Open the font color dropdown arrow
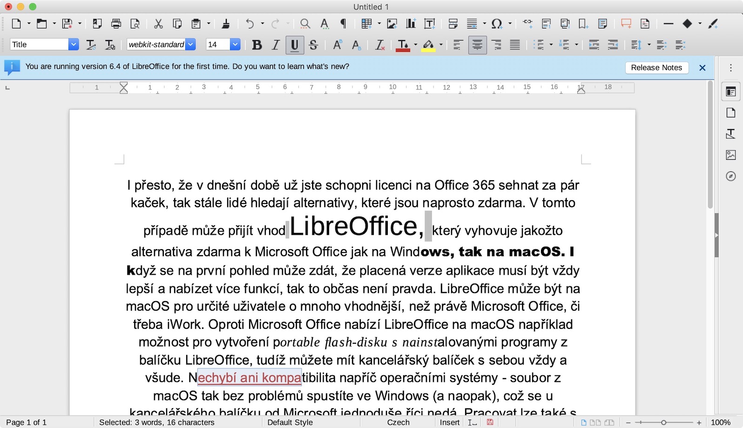 [415, 45]
